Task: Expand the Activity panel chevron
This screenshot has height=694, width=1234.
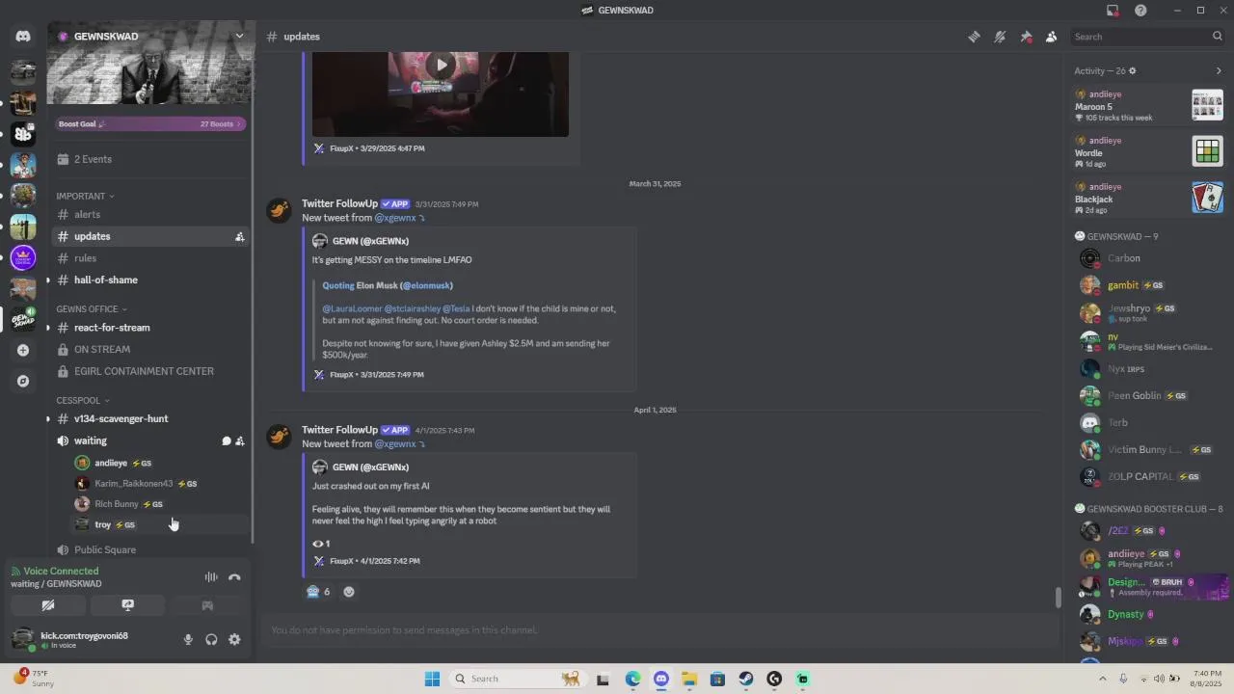Action: [x=1219, y=70]
